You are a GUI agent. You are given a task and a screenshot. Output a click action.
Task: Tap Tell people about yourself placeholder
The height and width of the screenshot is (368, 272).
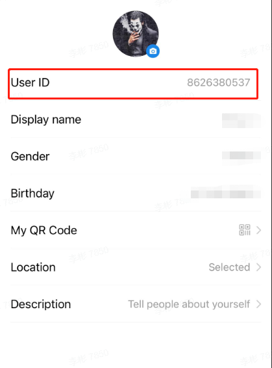click(189, 304)
